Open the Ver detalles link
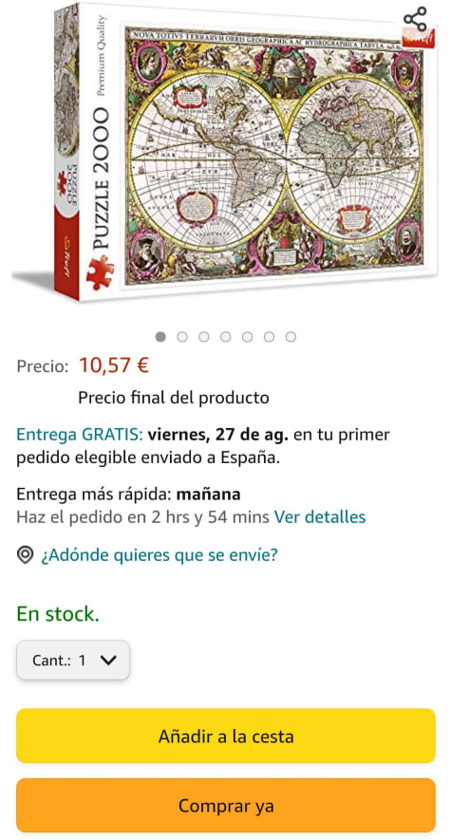This screenshot has height=840, width=451. (320, 517)
